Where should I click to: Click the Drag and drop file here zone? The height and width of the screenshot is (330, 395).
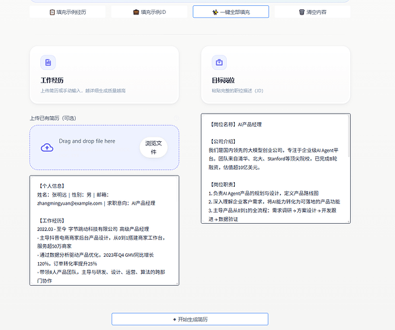pos(104,147)
